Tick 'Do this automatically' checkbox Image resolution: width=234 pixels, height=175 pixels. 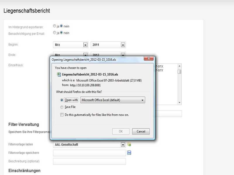62,115
